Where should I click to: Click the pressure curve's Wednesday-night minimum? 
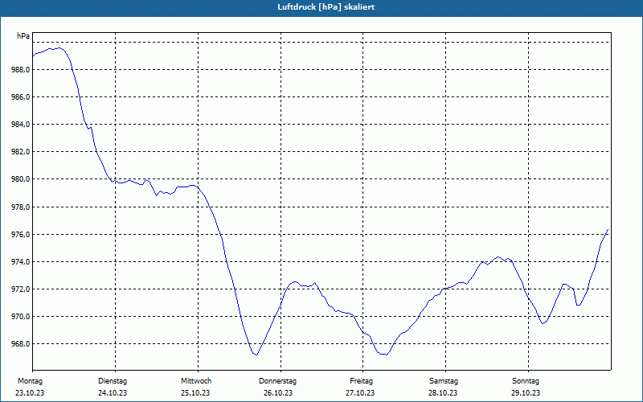point(256,355)
